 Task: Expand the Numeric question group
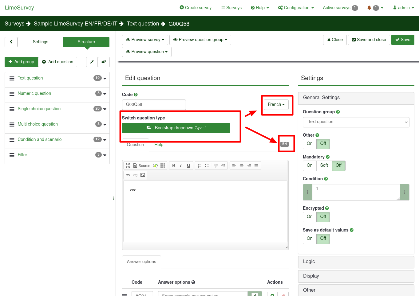click(x=105, y=94)
